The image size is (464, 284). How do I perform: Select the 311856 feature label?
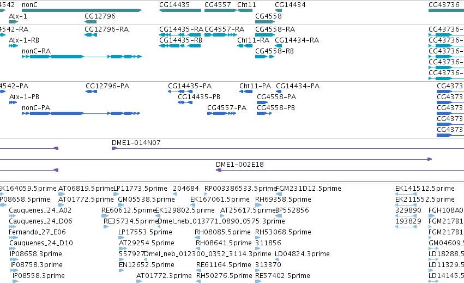click(x=268, y=244)
